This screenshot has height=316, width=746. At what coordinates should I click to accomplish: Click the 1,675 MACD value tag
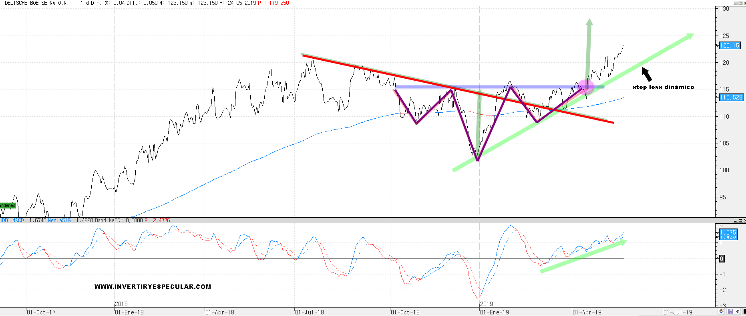point(728,232)
